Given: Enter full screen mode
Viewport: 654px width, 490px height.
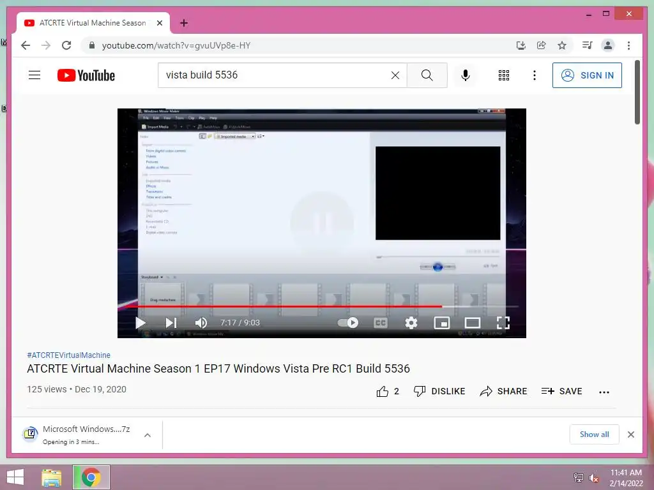Looking at the screenshot, I should click(503, 322).
